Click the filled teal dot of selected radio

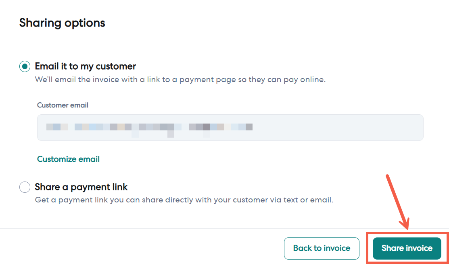point(25,66)
